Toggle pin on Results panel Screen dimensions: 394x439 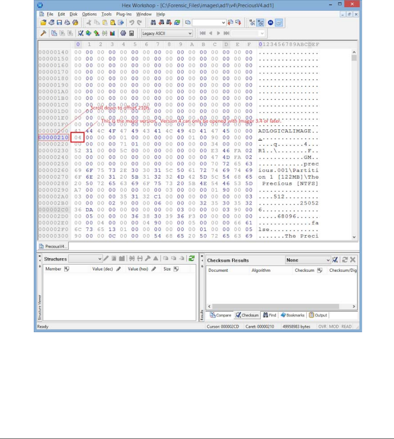click(202, 266)
